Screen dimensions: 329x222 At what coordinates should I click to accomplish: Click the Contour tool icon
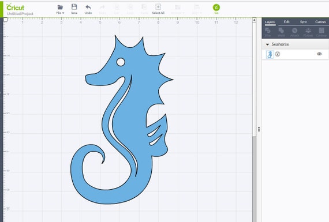(321, 31)
